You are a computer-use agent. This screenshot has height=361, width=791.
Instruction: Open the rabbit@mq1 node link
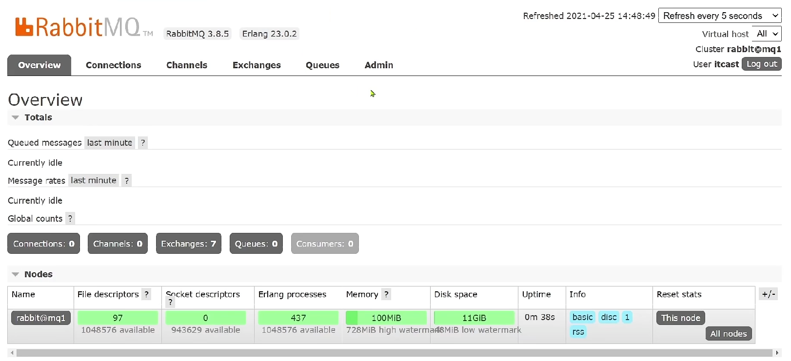coord(41,318)
